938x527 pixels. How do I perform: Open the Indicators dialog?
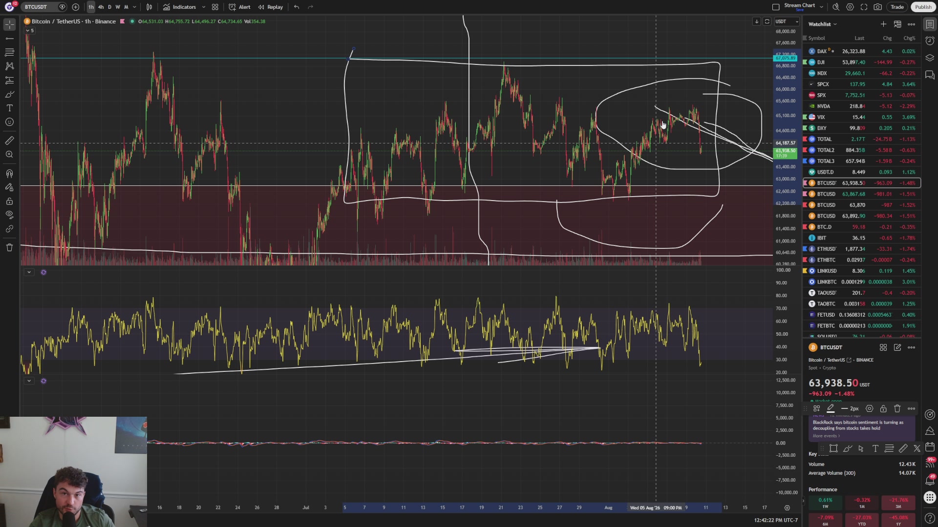click(179, 7)
